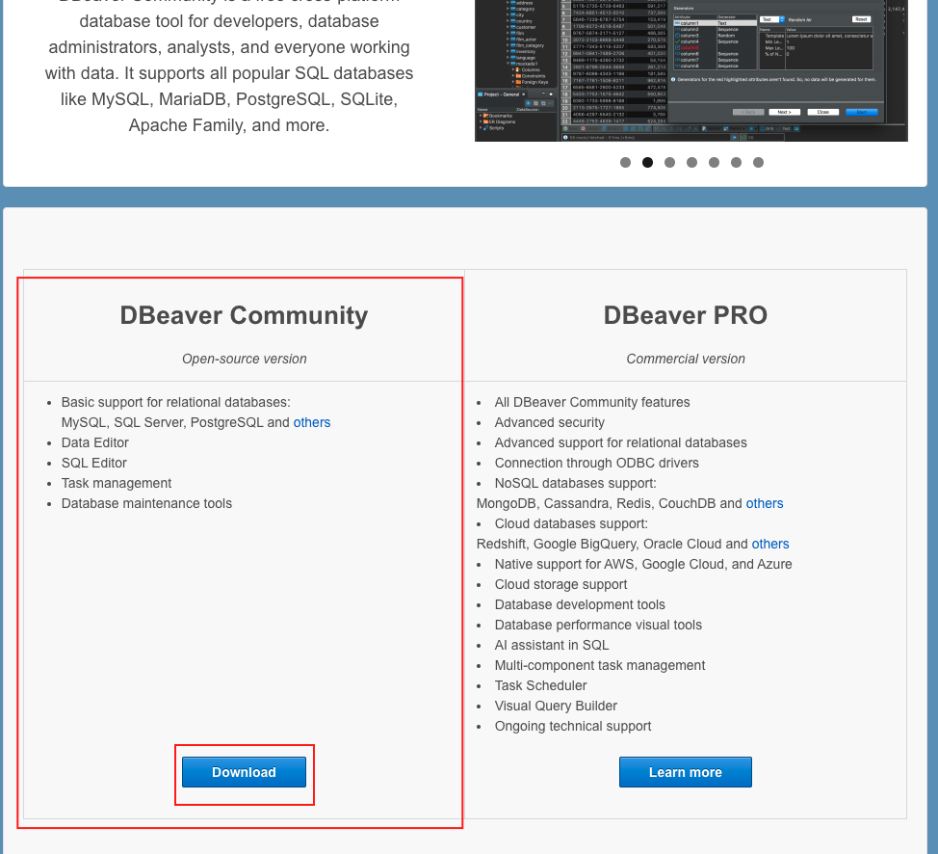Click 'Advanced security' list item

coord(550,423)
